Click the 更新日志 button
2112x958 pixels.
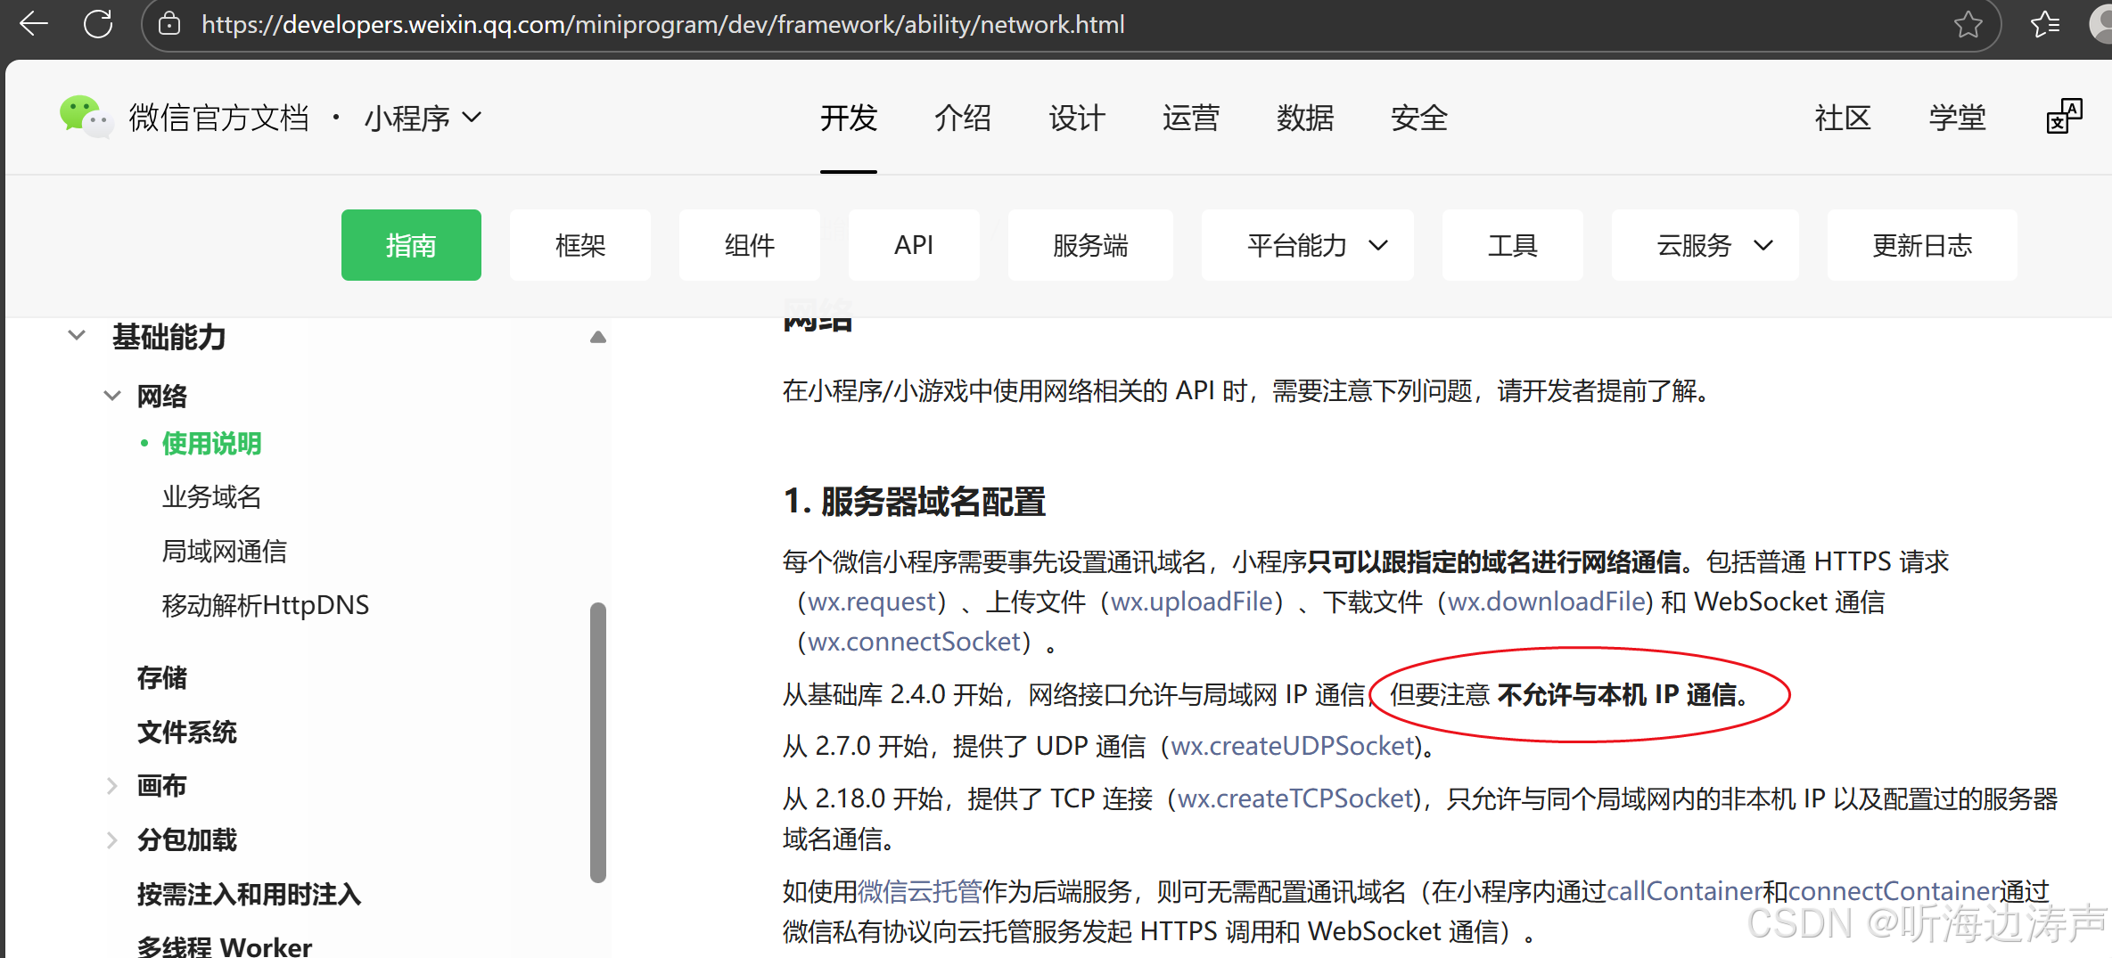click(1922, 245)
